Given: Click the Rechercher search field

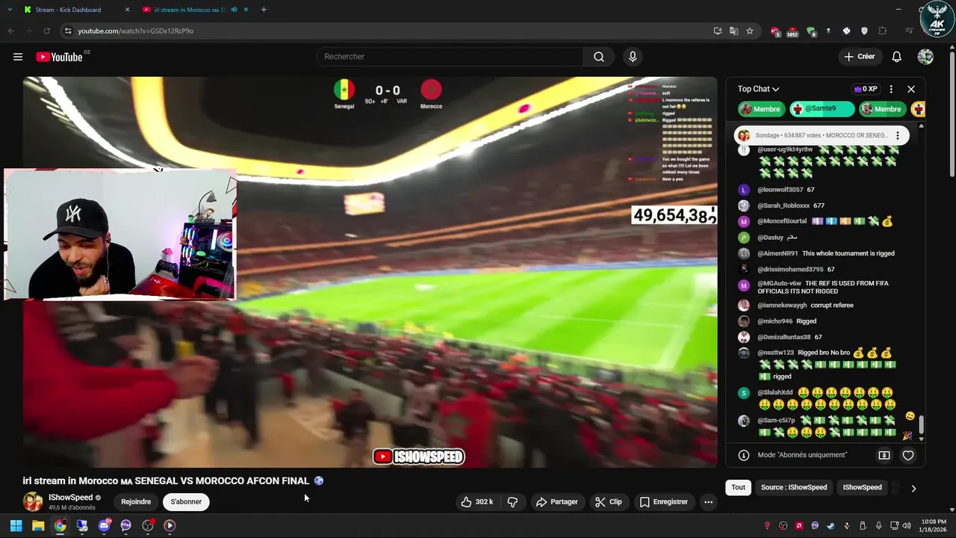Looking at the screenshot, I should pyautogui.click(x=451, y=57).
